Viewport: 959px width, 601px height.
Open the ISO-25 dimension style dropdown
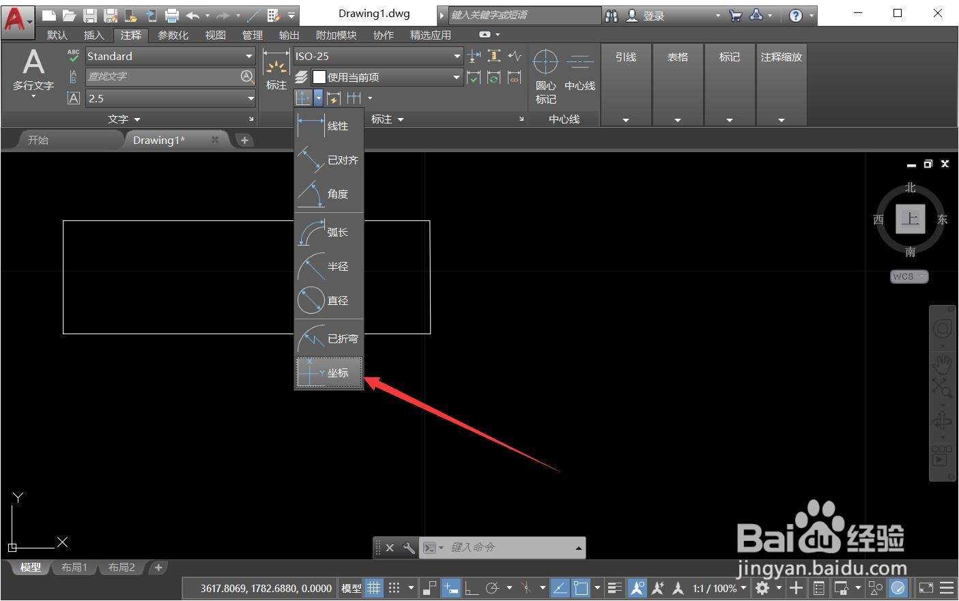378,56
